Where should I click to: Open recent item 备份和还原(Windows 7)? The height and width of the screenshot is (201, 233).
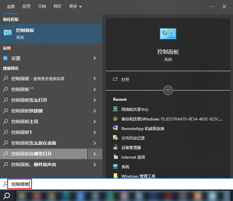coord(172,119)
